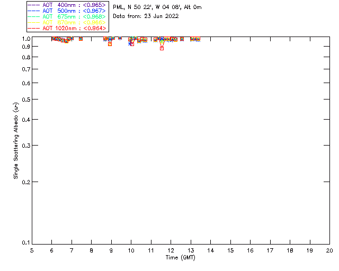Click the 0.8 y-axis label

coord(26,57)
